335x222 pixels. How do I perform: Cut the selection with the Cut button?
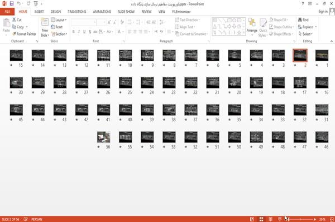coord(17,20)
